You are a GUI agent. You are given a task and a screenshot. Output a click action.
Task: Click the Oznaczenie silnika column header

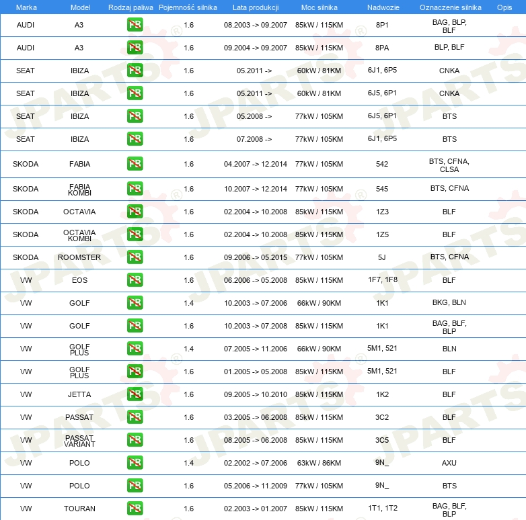(451, 7)
